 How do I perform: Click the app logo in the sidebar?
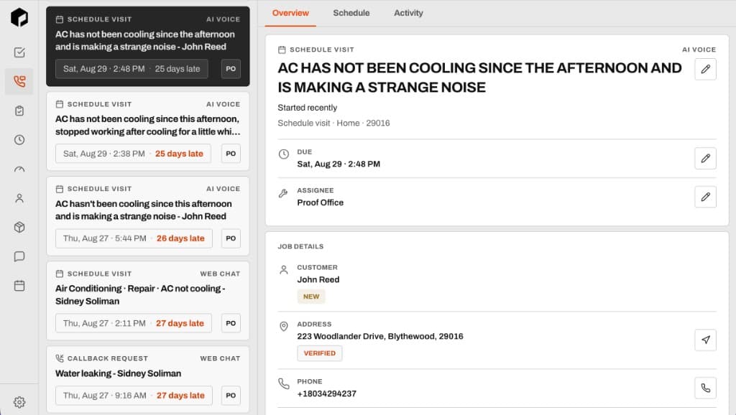point(19,18)
